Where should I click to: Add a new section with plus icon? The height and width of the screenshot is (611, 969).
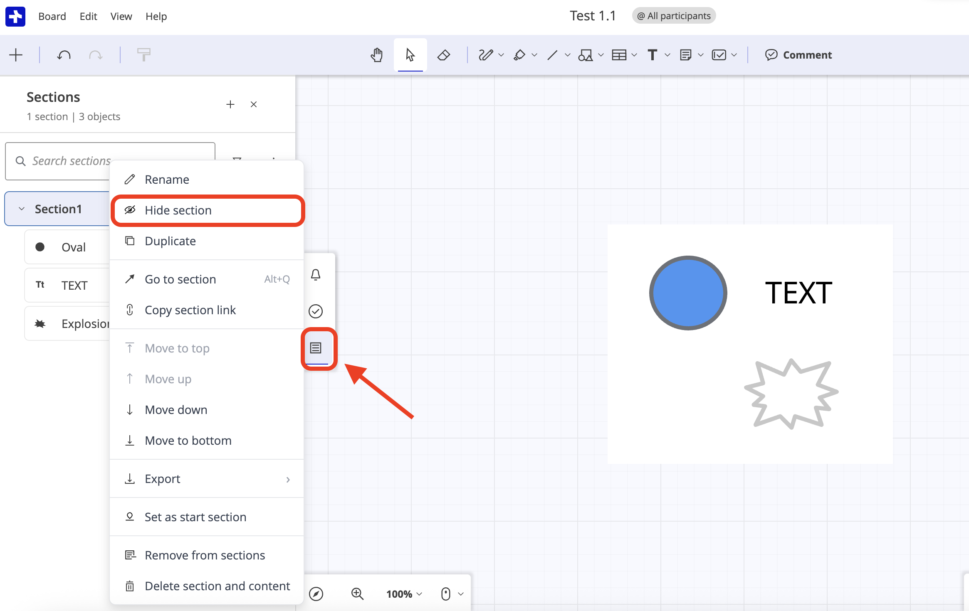[x=230, y=104]
